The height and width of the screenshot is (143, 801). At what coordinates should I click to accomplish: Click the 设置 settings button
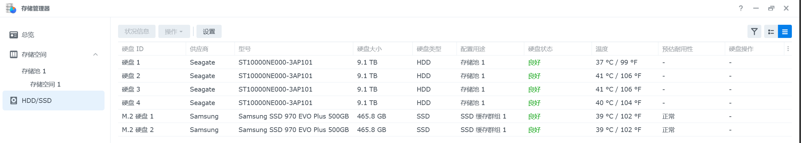(209, 31)
